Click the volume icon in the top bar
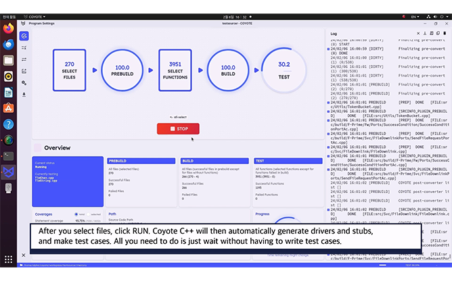This screenshot has height=281, width=452. pyautogui.click(x=435, y=17)
